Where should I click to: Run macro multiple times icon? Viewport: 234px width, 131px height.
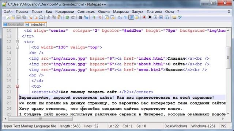(161, 17)
